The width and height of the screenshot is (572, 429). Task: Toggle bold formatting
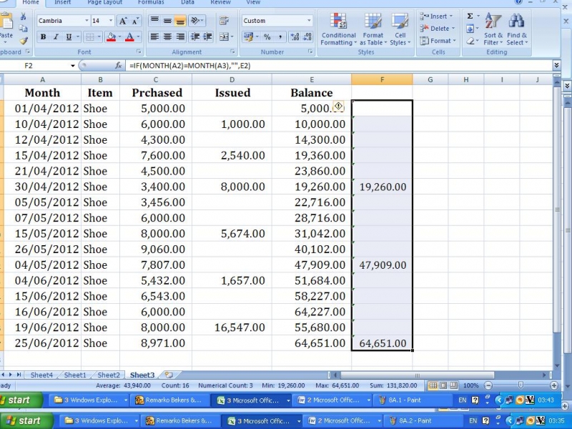(44, 37)
